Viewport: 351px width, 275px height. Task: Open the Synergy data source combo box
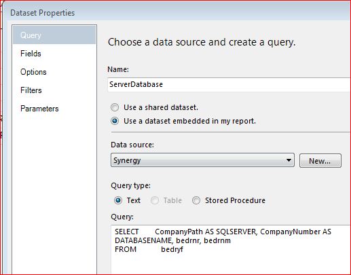(202, 160)
